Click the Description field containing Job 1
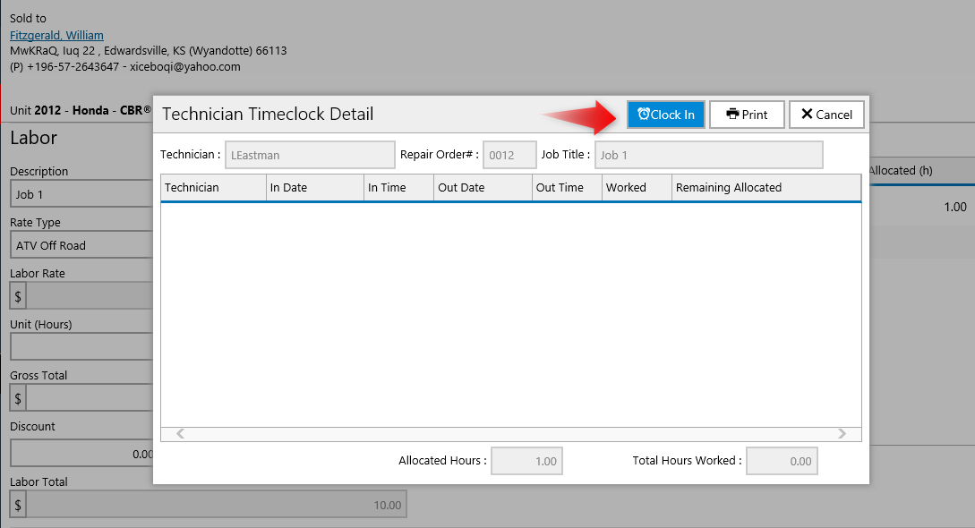The image size is (975, 528). pyautogui.click(x=81, y=194)
